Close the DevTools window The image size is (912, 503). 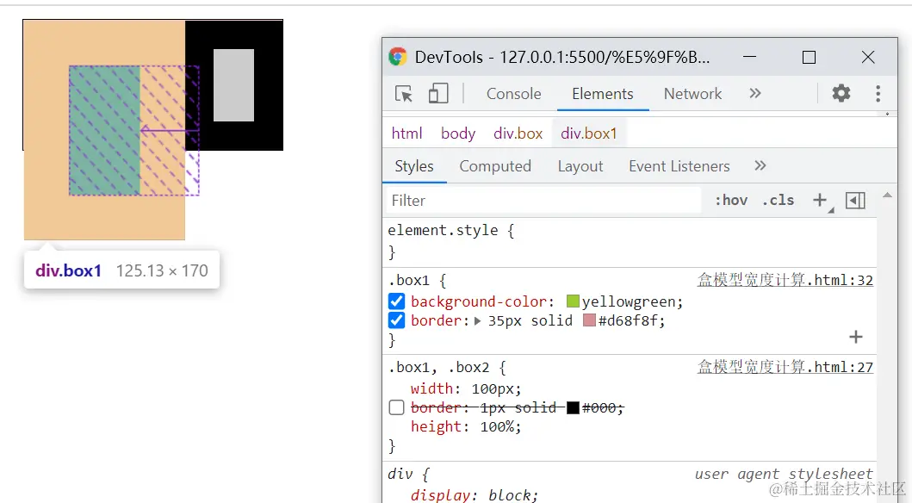coord(868,57)
